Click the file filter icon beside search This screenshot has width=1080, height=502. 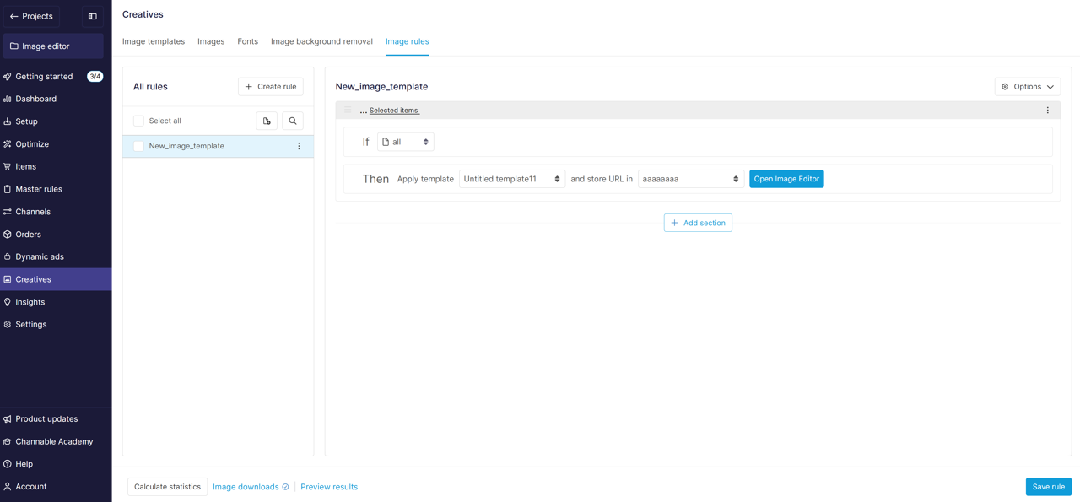[x=267, y=121]
